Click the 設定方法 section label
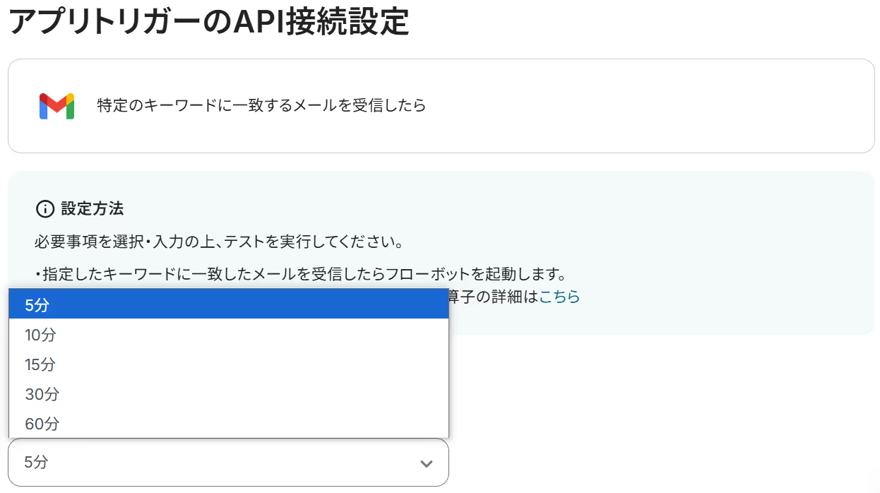Viewport: 880px width, 493px height. 93,209
